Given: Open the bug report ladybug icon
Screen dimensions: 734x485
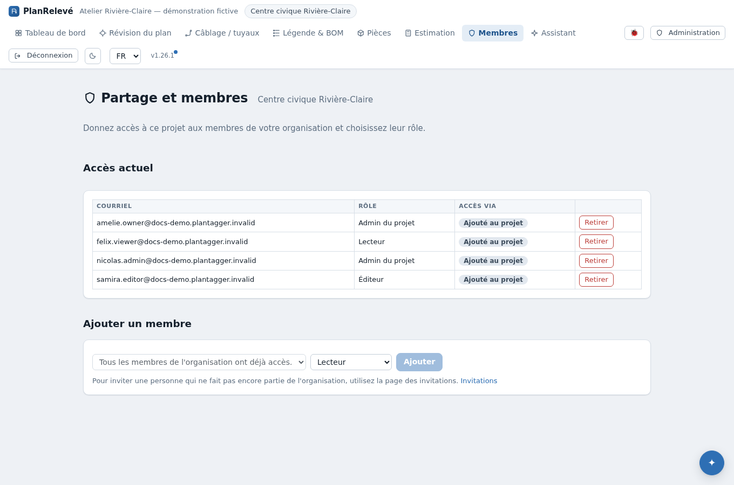Looking at the screenshot, I should coord(634,33).
